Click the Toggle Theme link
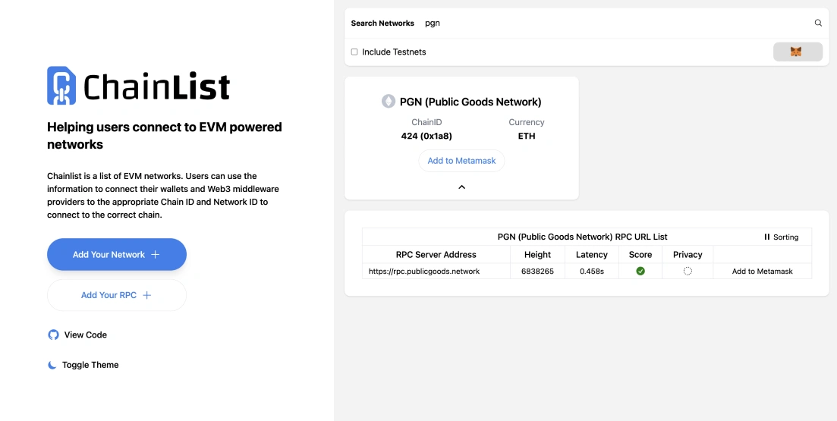This screenshot has height=421, width=837. (83, 365)
